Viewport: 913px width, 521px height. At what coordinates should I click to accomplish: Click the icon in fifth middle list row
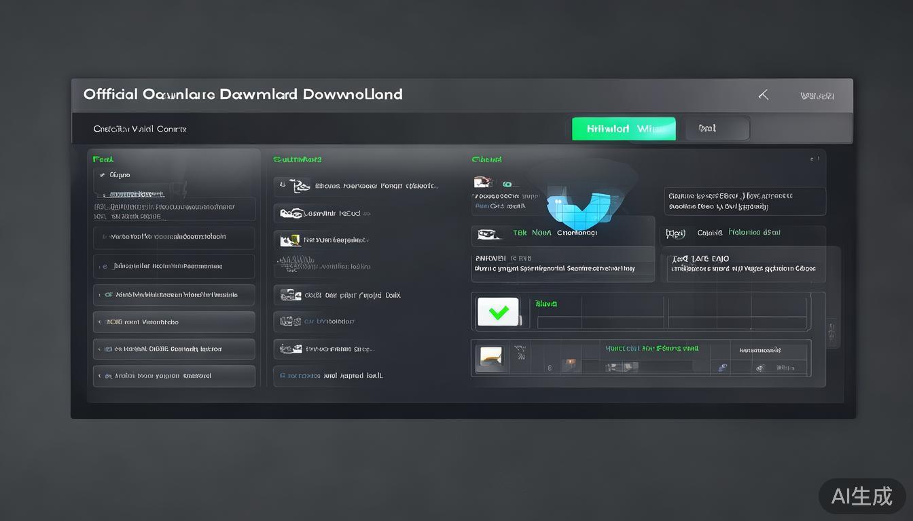click(291, 295)
